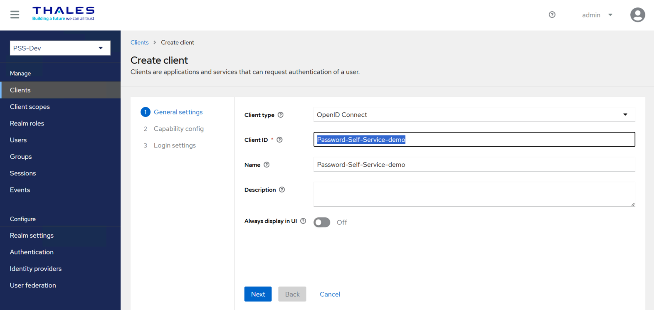The height and width of the screenshot is (310, 654).
Task: Click the help icon in top header
Action: click(552, 15)
